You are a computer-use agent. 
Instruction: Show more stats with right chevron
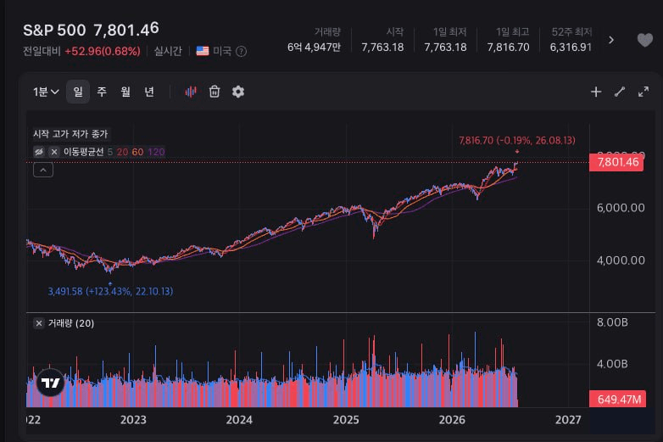611,40
